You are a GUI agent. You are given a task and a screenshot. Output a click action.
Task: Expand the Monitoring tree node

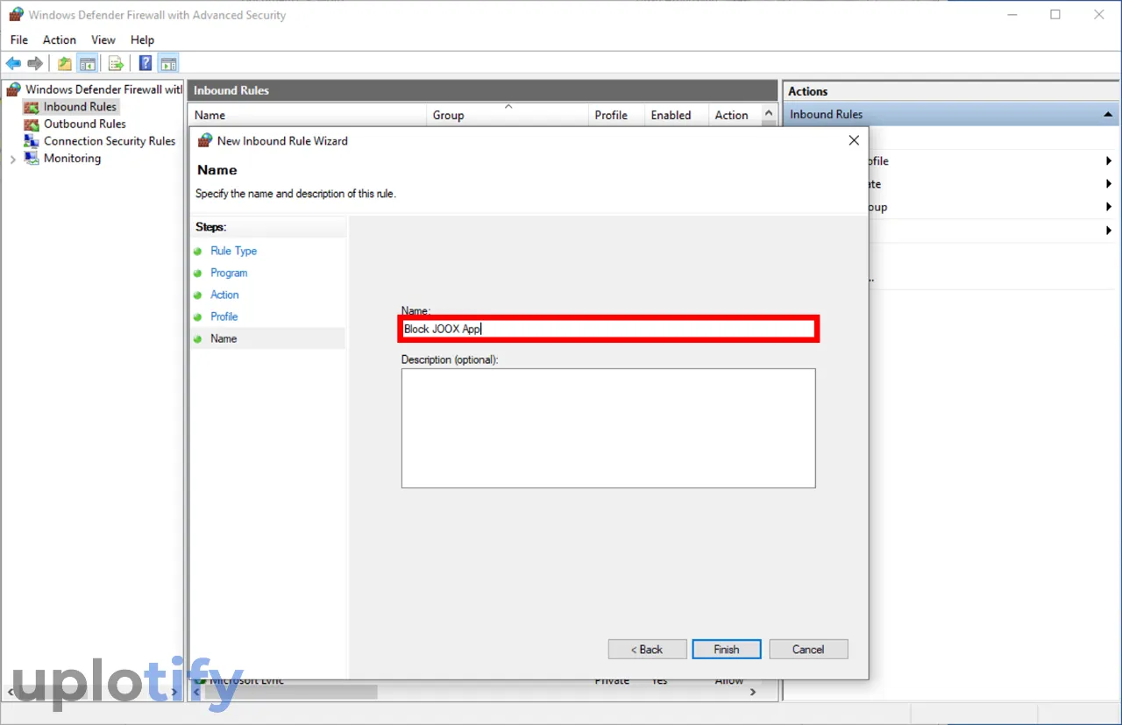pos(12,159)
